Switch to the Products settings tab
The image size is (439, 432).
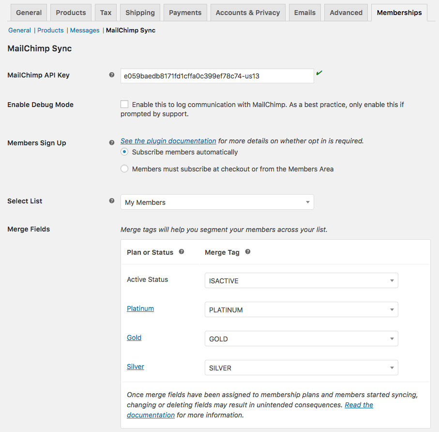tap(71, 13)
